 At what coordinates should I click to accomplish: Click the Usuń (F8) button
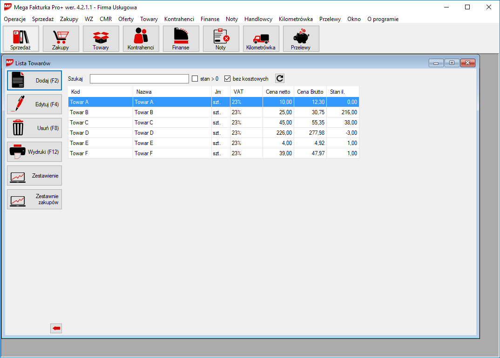[x=34, y=128]
